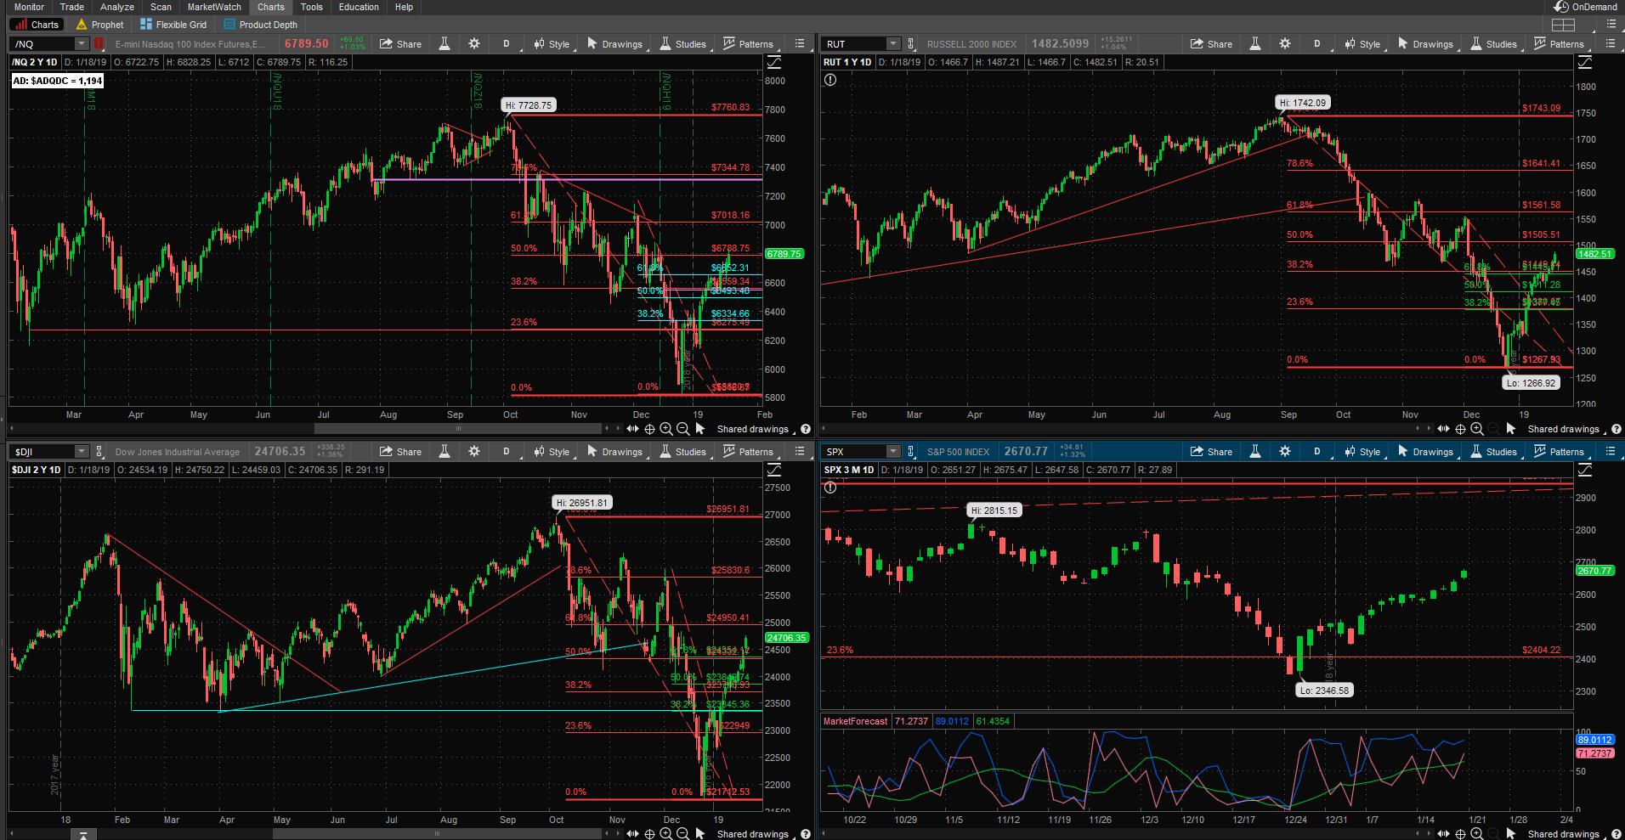Switch to the Analyze tab
Viewport: 1625px width, 840px height.
117,7
